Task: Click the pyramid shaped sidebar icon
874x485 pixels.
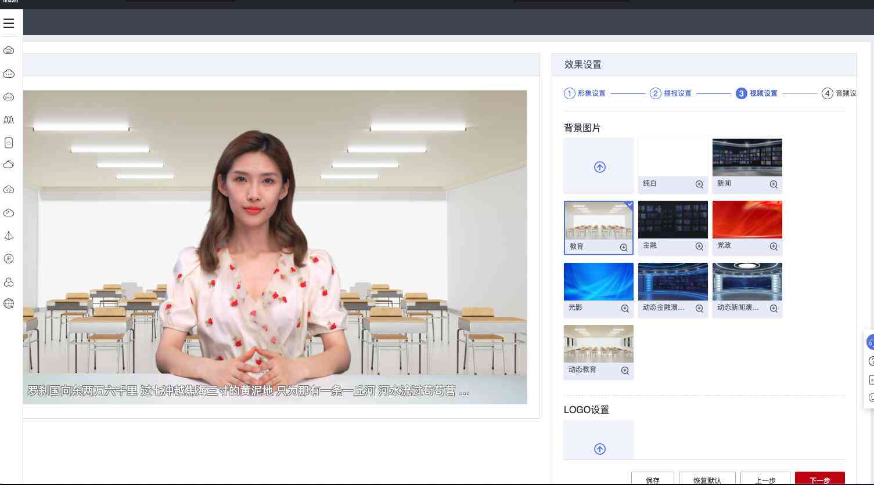Action: click(x=9, y=236)
